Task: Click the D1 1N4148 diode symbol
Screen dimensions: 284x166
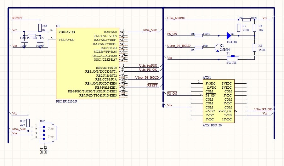Action: click(x=229, y=35)
